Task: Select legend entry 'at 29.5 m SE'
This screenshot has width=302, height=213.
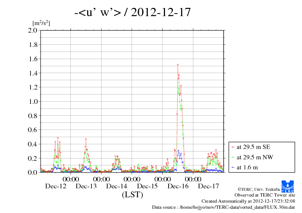Action: [x=253, y=147]
